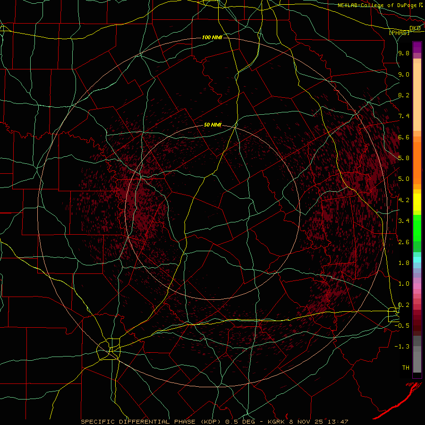The width and height of the screenshot is (425, 425).
Task: Click the 100 NMI range ring label
Action: [212, 37]
